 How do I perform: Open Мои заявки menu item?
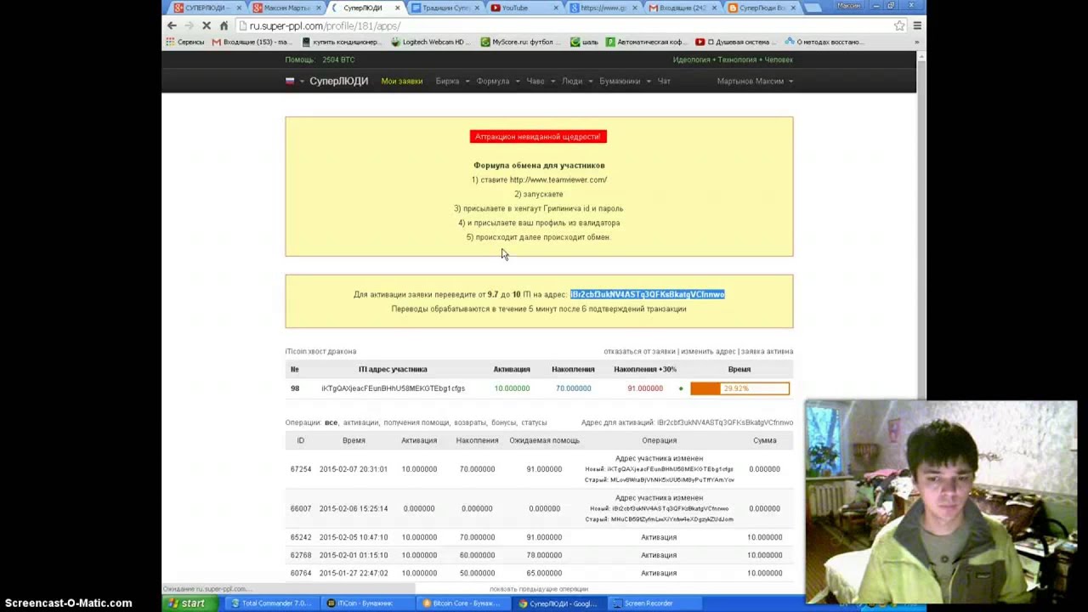(402, 82)
